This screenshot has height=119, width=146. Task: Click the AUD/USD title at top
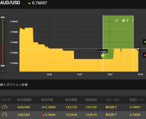(10, 3)
